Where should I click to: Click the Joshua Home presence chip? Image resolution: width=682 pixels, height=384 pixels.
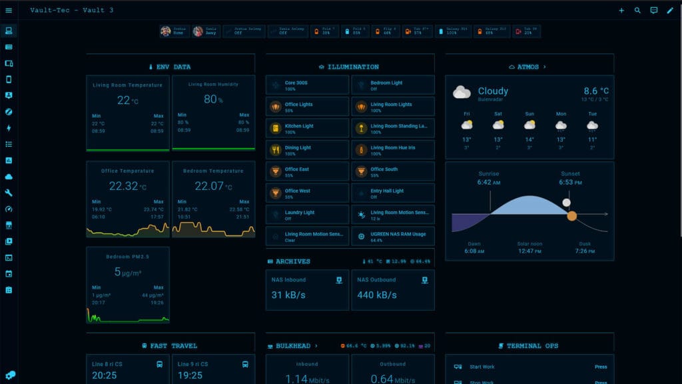coord(174,31)
